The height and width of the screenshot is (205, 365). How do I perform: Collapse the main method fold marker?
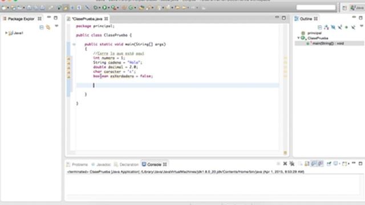74,44
